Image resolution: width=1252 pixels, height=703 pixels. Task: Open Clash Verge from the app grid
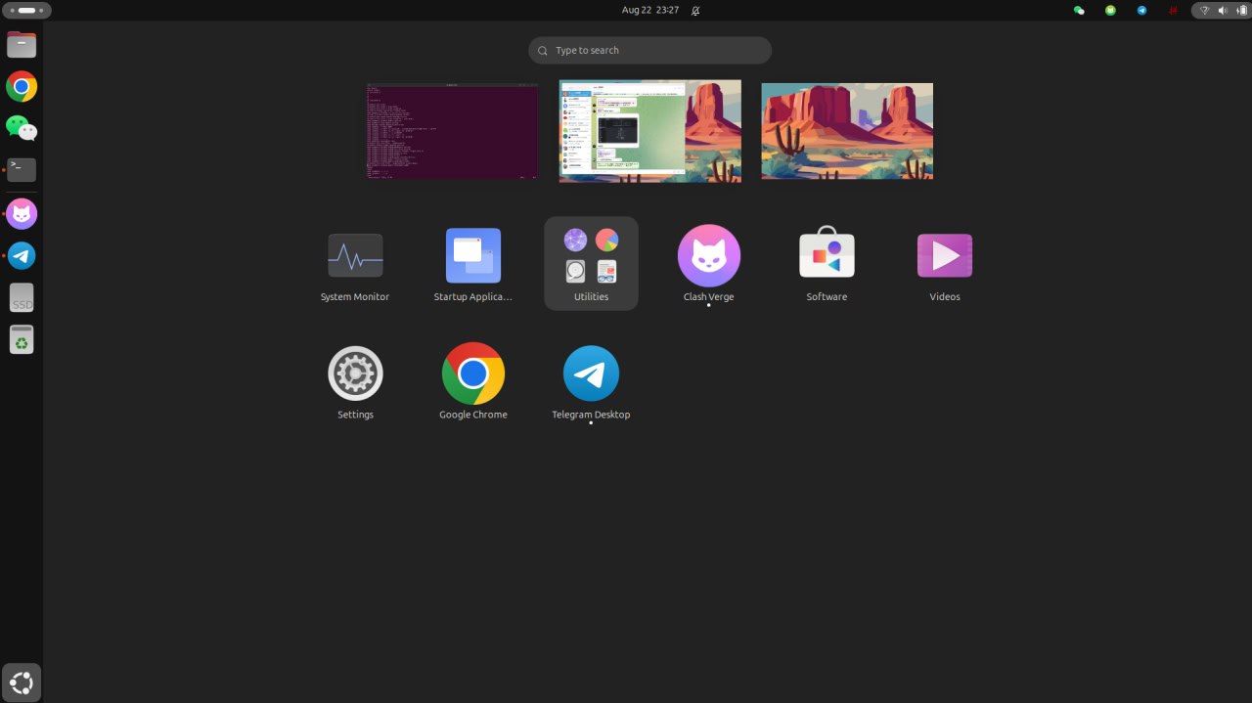click(x=708, y=256)
